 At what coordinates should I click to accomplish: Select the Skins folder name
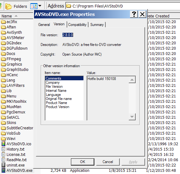point(11,122)
